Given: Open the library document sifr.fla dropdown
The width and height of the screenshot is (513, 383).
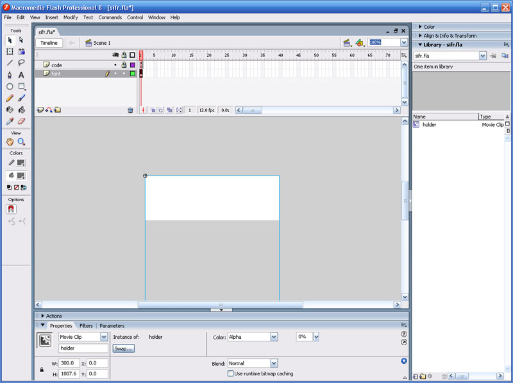Looking at the screenshot, I should click(x=483, y=56).
